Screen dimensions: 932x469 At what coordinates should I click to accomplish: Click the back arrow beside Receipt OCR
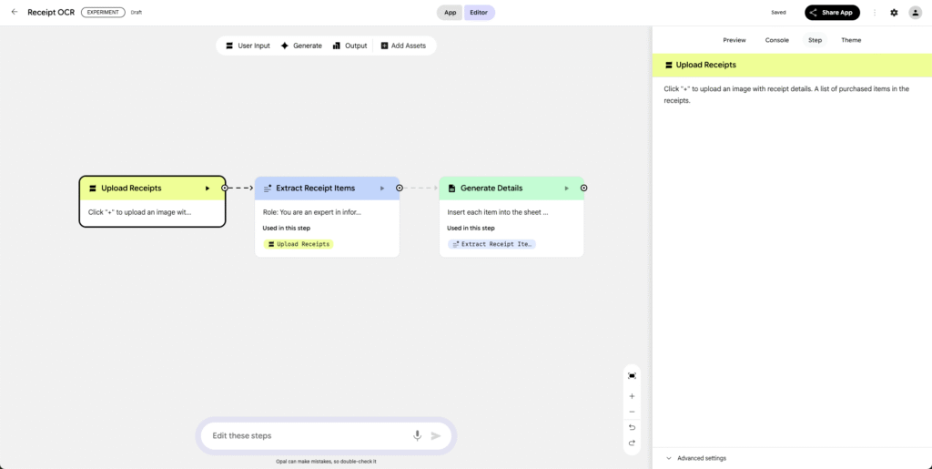14,12
